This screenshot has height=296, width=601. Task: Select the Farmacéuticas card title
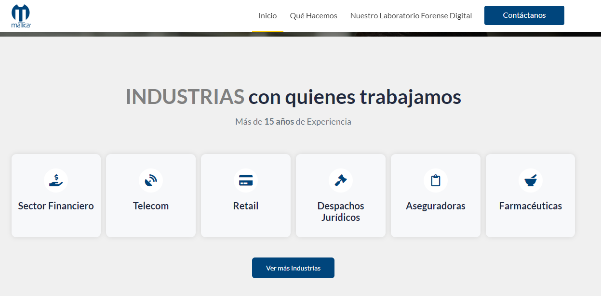(531, 206)
